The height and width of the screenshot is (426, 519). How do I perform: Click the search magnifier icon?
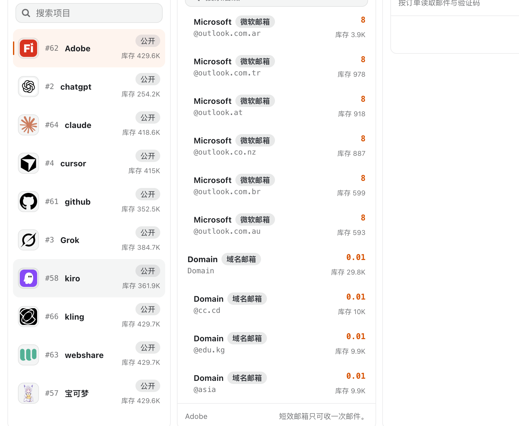(26, 13)
